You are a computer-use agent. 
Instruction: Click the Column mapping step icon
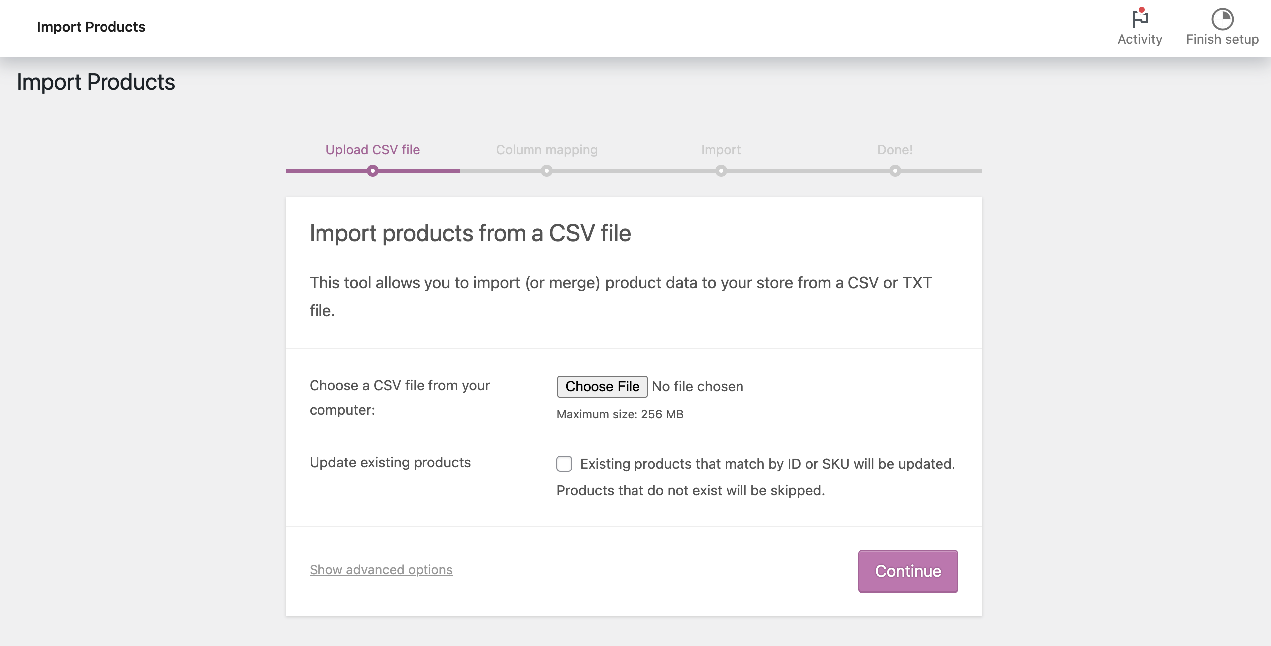[x=546, y=171]
